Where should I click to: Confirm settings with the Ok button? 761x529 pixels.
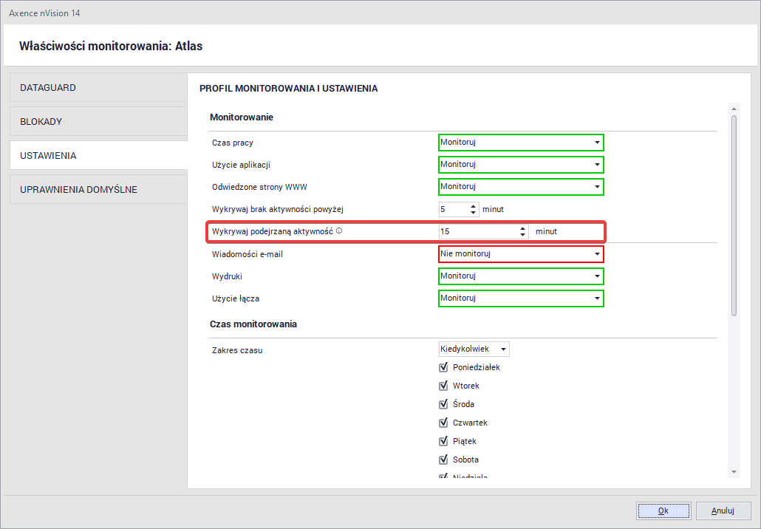click(x=663, y=511)
